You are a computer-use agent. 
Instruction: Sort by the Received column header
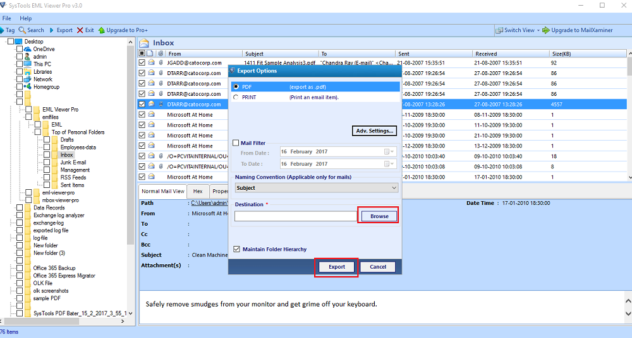click(510, 54)
